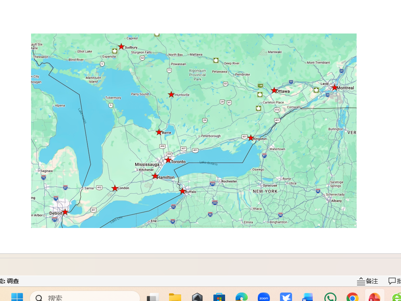Open Microsoft Store from the taskbar
The width and height of the screenshot is (401, 301).
click(x=219, y=298)
